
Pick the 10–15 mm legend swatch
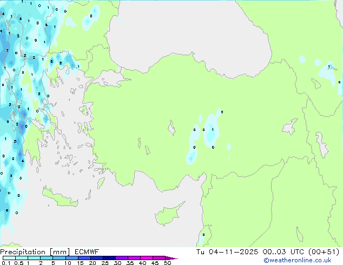[x=71, y=258]
